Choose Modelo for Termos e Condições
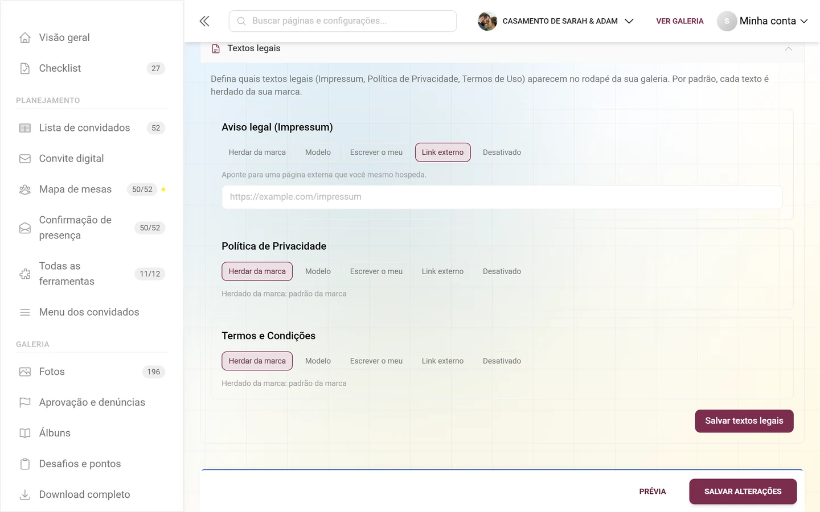Viewport: 820px width, 512px height. coord(318,361)
